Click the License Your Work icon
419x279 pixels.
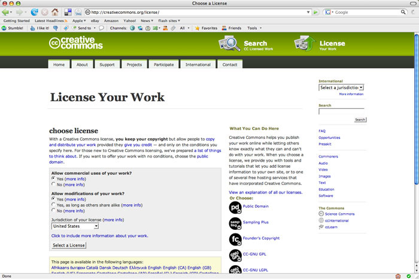point(305,44)
